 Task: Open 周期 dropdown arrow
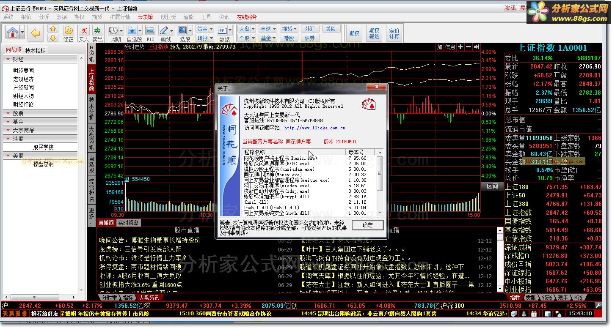pyautogui.click(x=121, y=30)
